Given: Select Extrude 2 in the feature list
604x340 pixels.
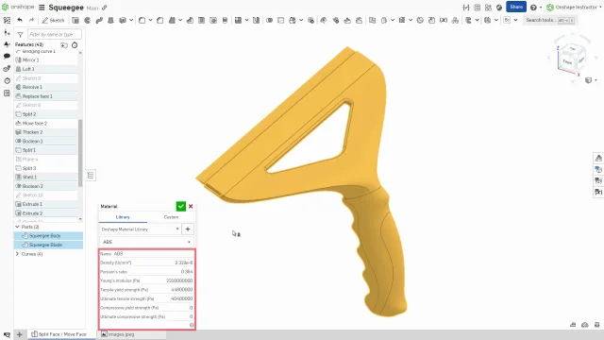Looking at the screenshot, I should [x=46, y=213].
